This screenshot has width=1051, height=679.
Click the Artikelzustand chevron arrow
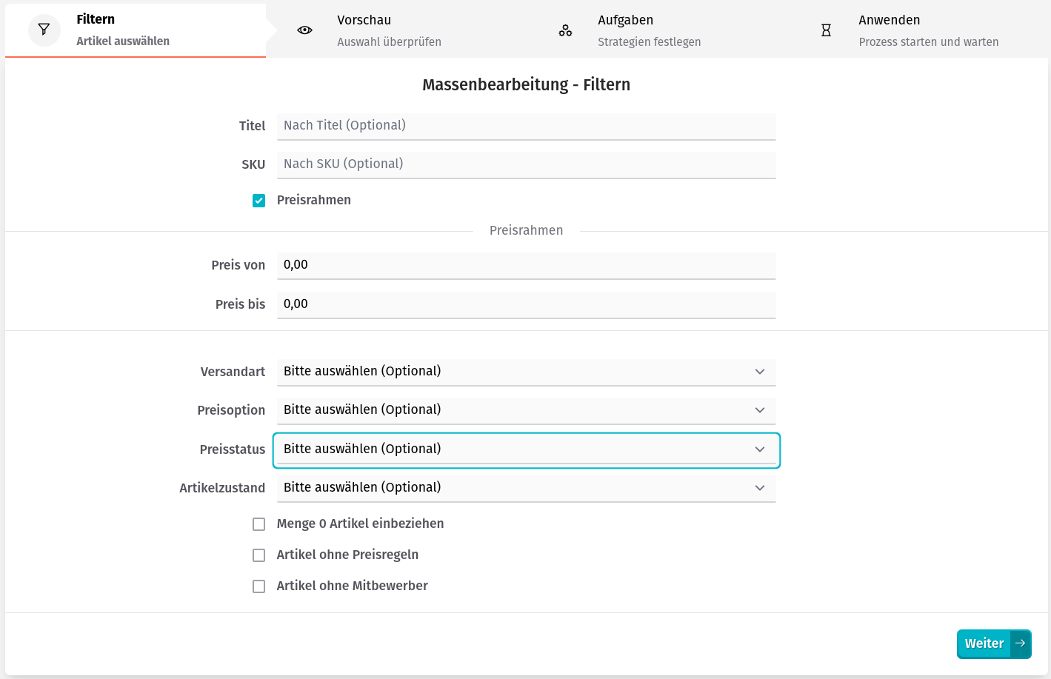click(x=760, y=488)
